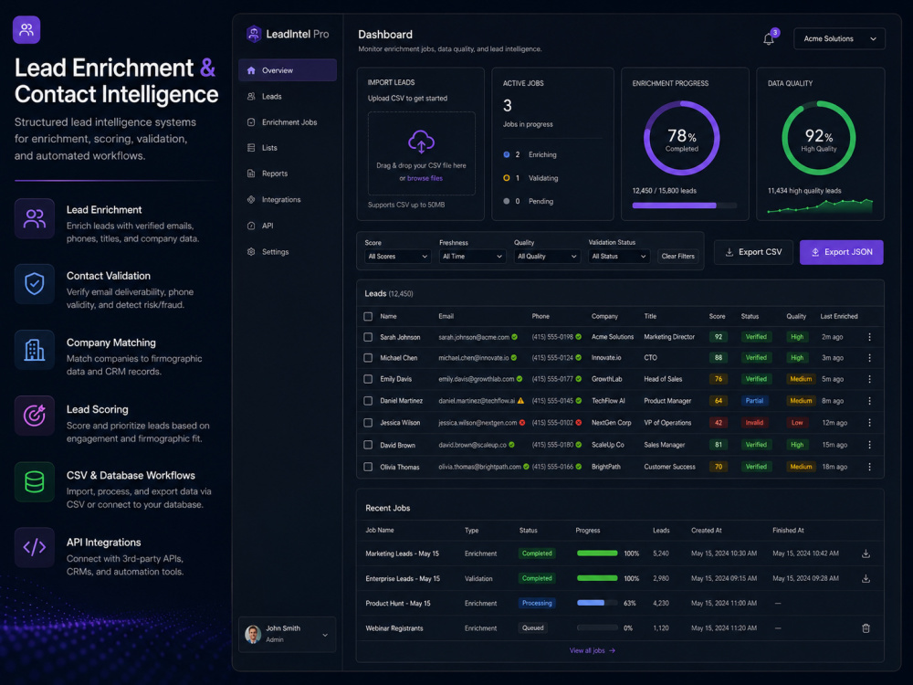913x685 pixels.
Task: Click the Clear Filters button
Action: point(677,257)
